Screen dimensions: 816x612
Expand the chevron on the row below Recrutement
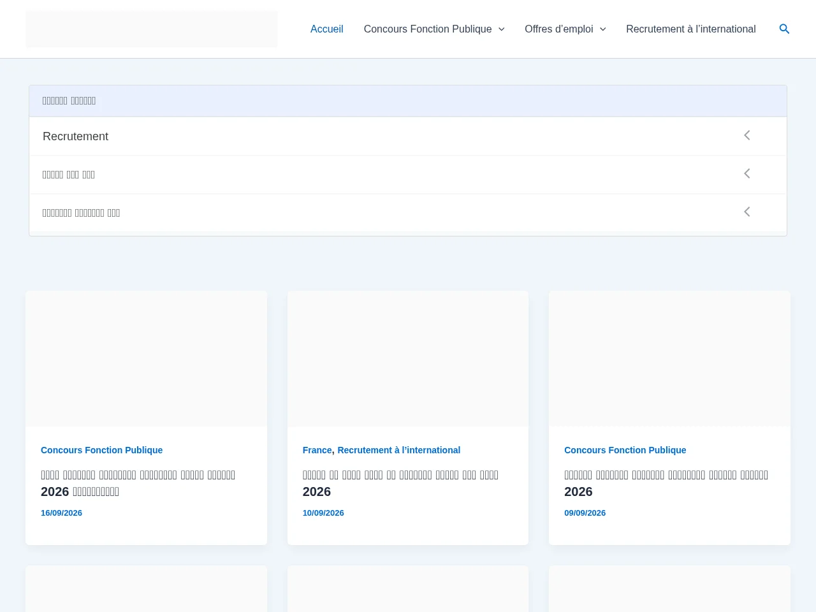pyautogui.click(x=747, y=173)
